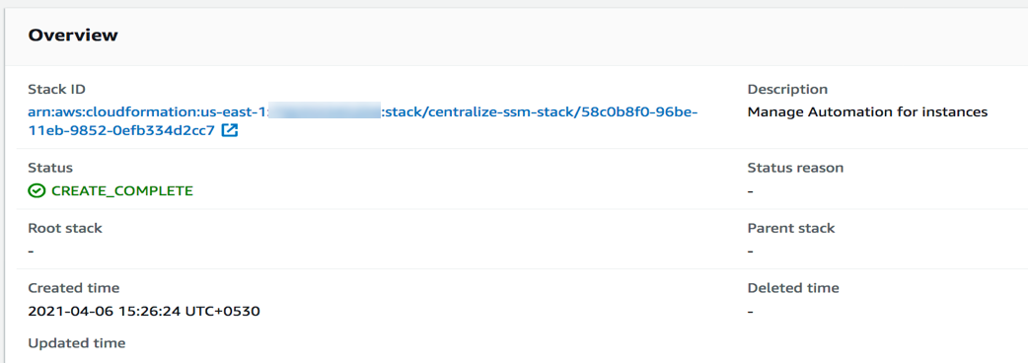
Task: Open the centralize-ssm-stack ARN link
Action: [362, 121]
